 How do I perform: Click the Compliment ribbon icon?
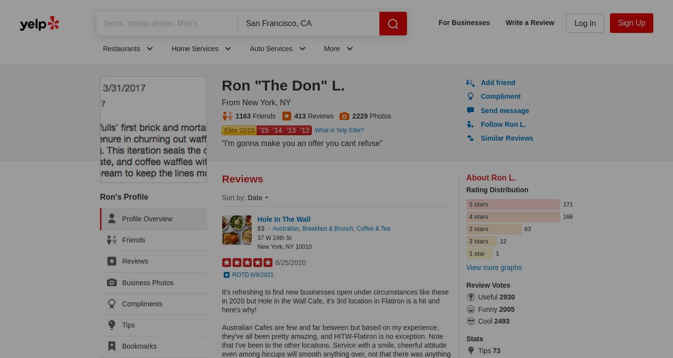(471, 97)
